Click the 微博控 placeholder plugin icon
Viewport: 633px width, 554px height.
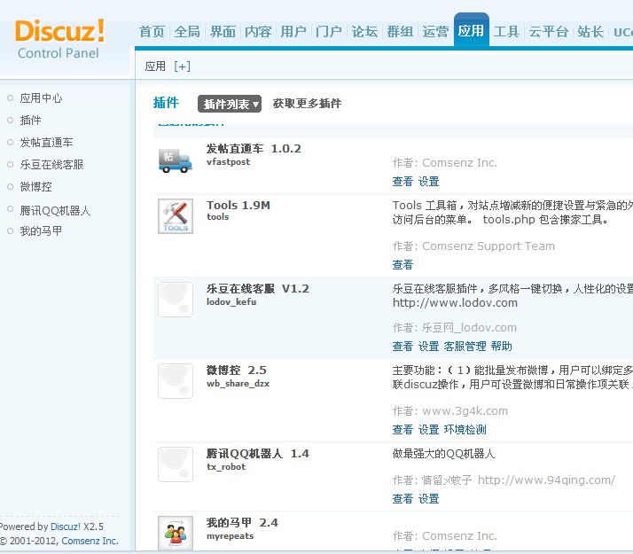(x=176, y=381)
